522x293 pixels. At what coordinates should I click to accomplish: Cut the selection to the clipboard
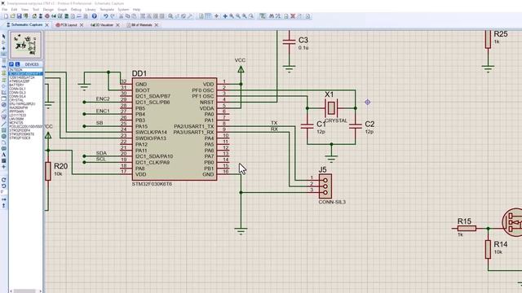pyautogui.click(x=122, y=16)
